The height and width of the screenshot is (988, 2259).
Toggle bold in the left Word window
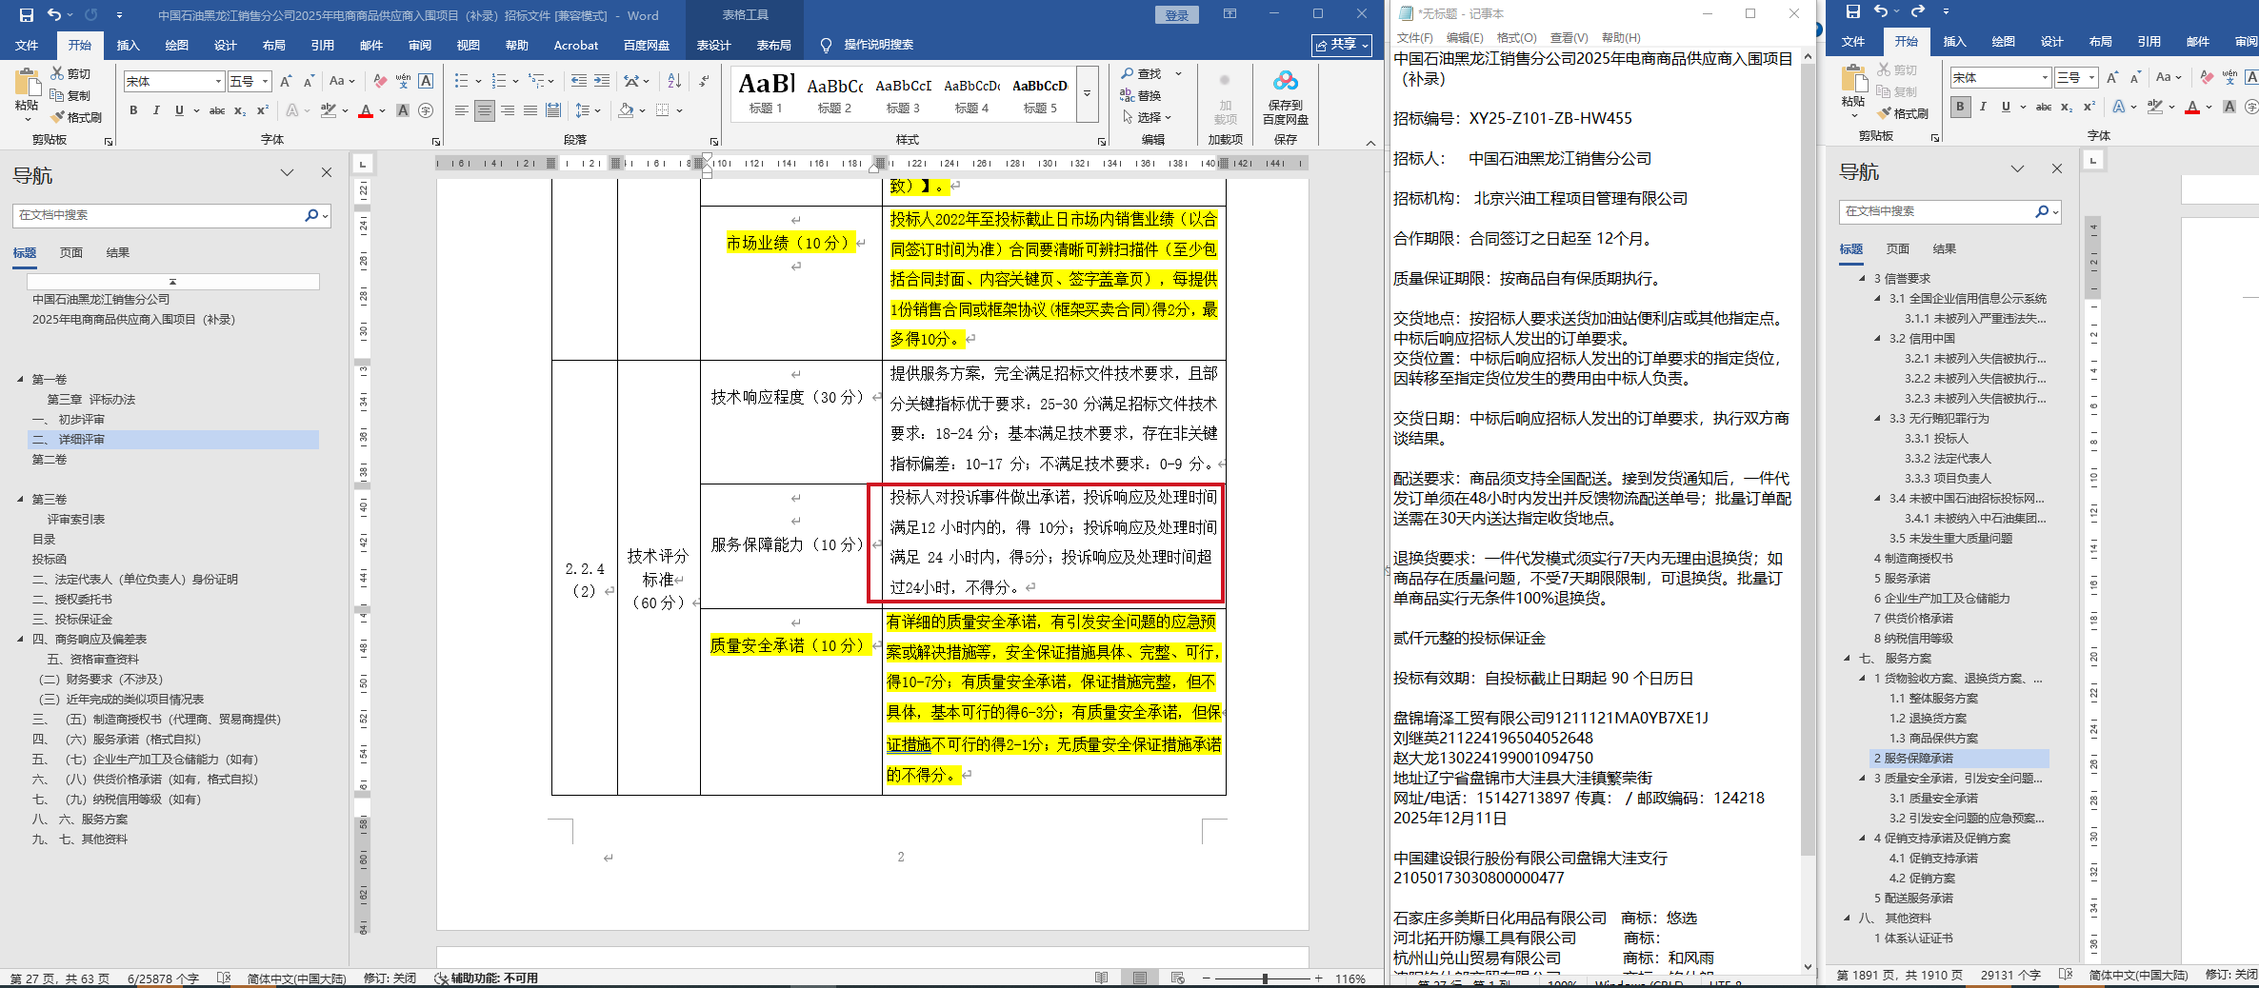[133, 110]
